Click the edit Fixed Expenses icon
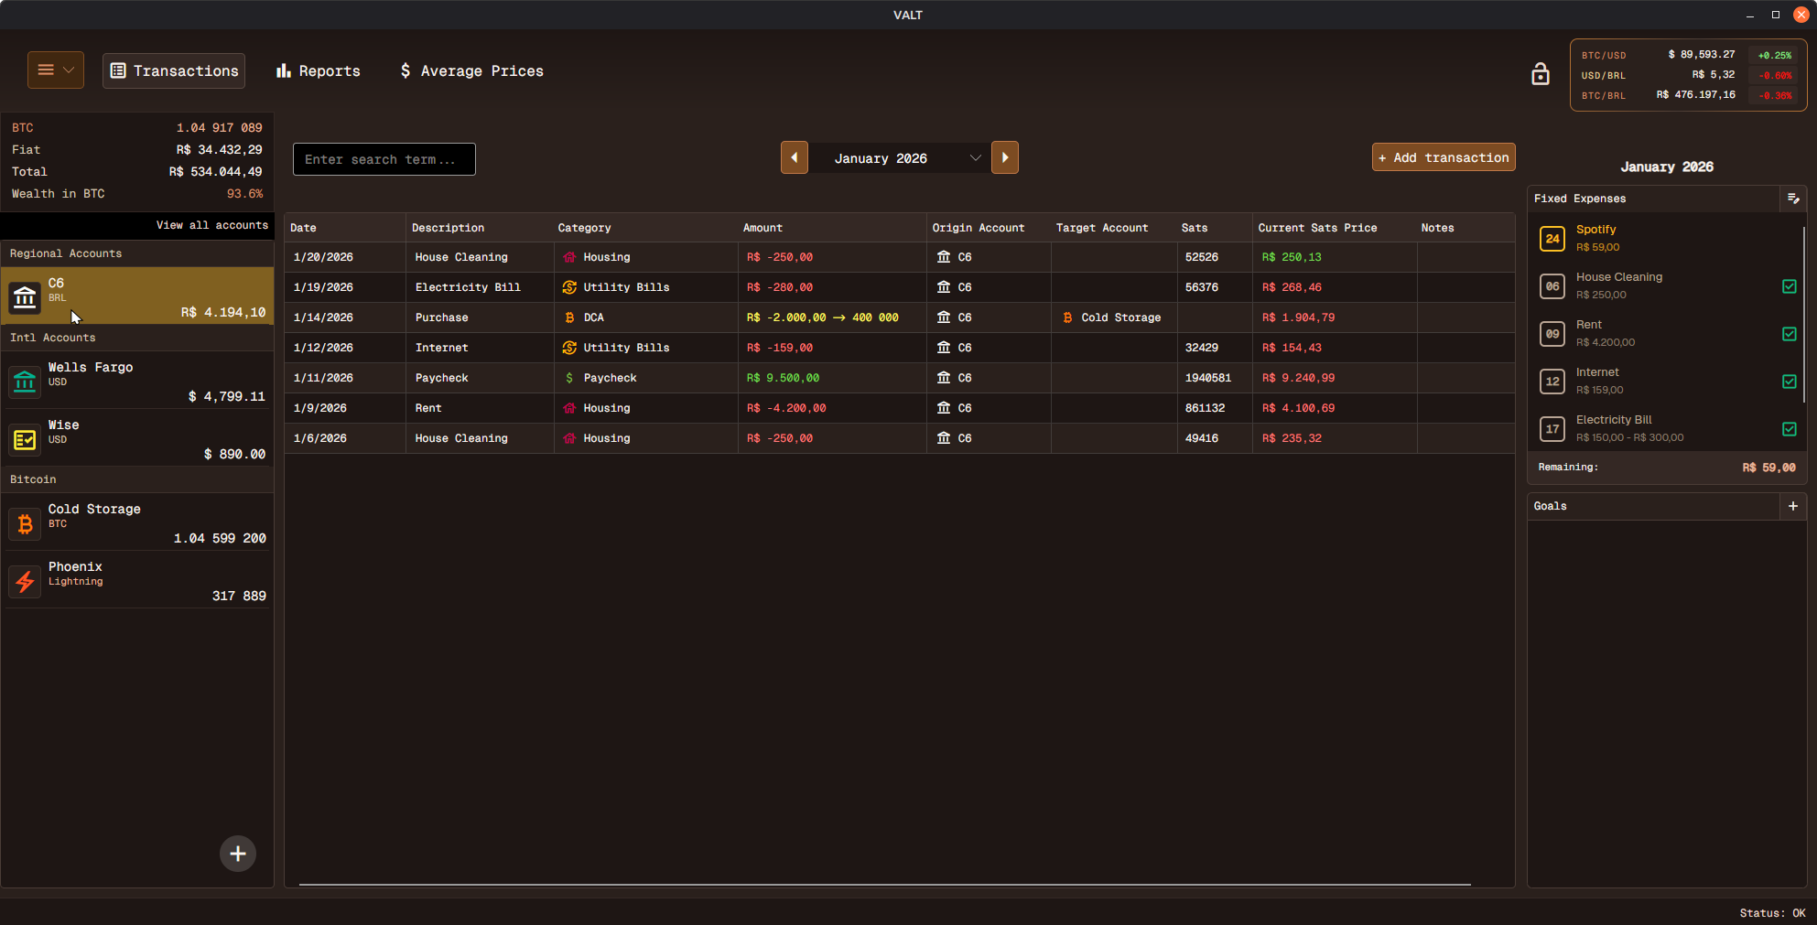The image size is (1817, 925). 1792,199
